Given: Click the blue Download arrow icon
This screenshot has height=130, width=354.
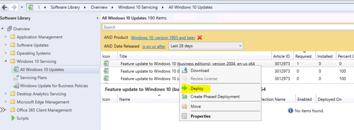Looking at the screenshot, I should [185, 71].
